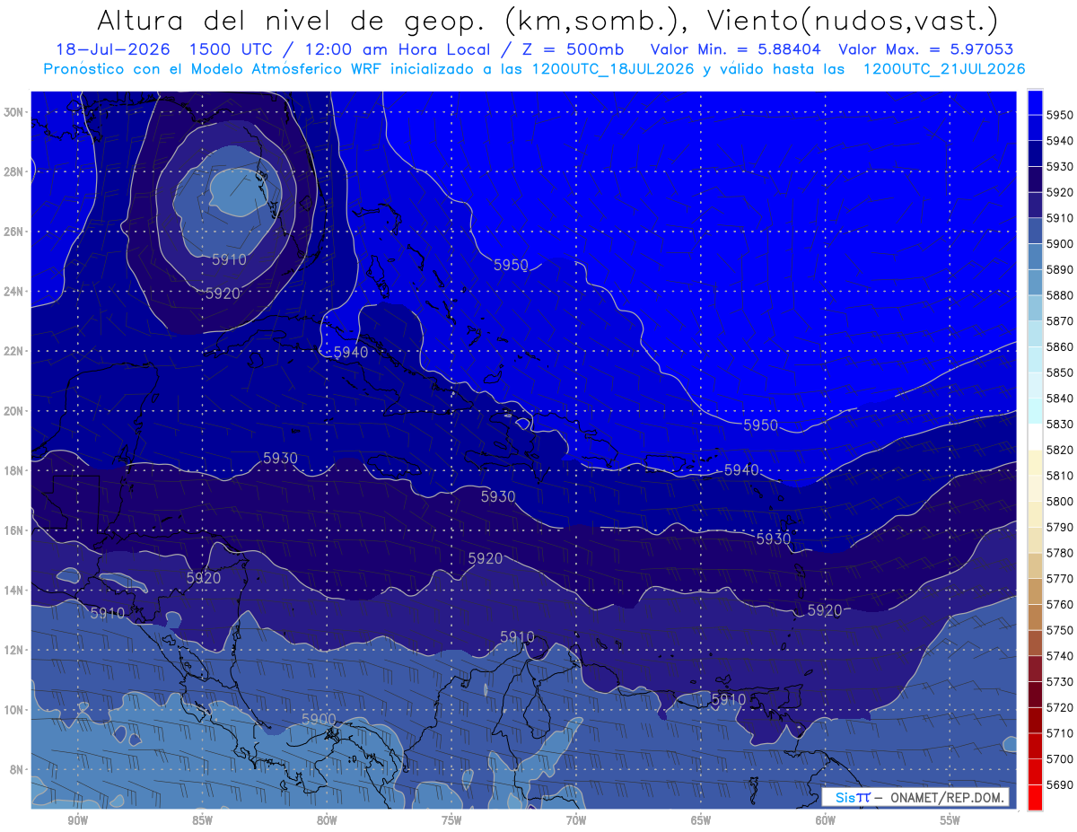Click the 16N latitude axis label
This screenshot has height=832, width=1077.
[14, 530]
